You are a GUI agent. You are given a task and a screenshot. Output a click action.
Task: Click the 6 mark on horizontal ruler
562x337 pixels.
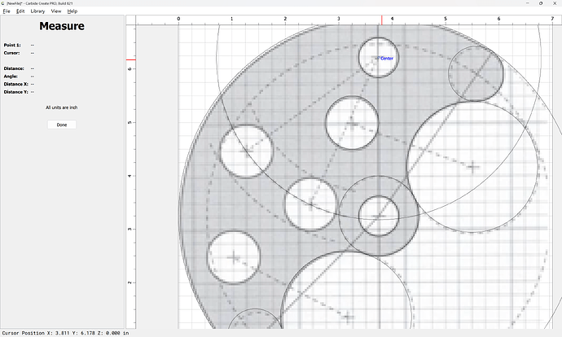pyautogui.click(x=498, y=19)
